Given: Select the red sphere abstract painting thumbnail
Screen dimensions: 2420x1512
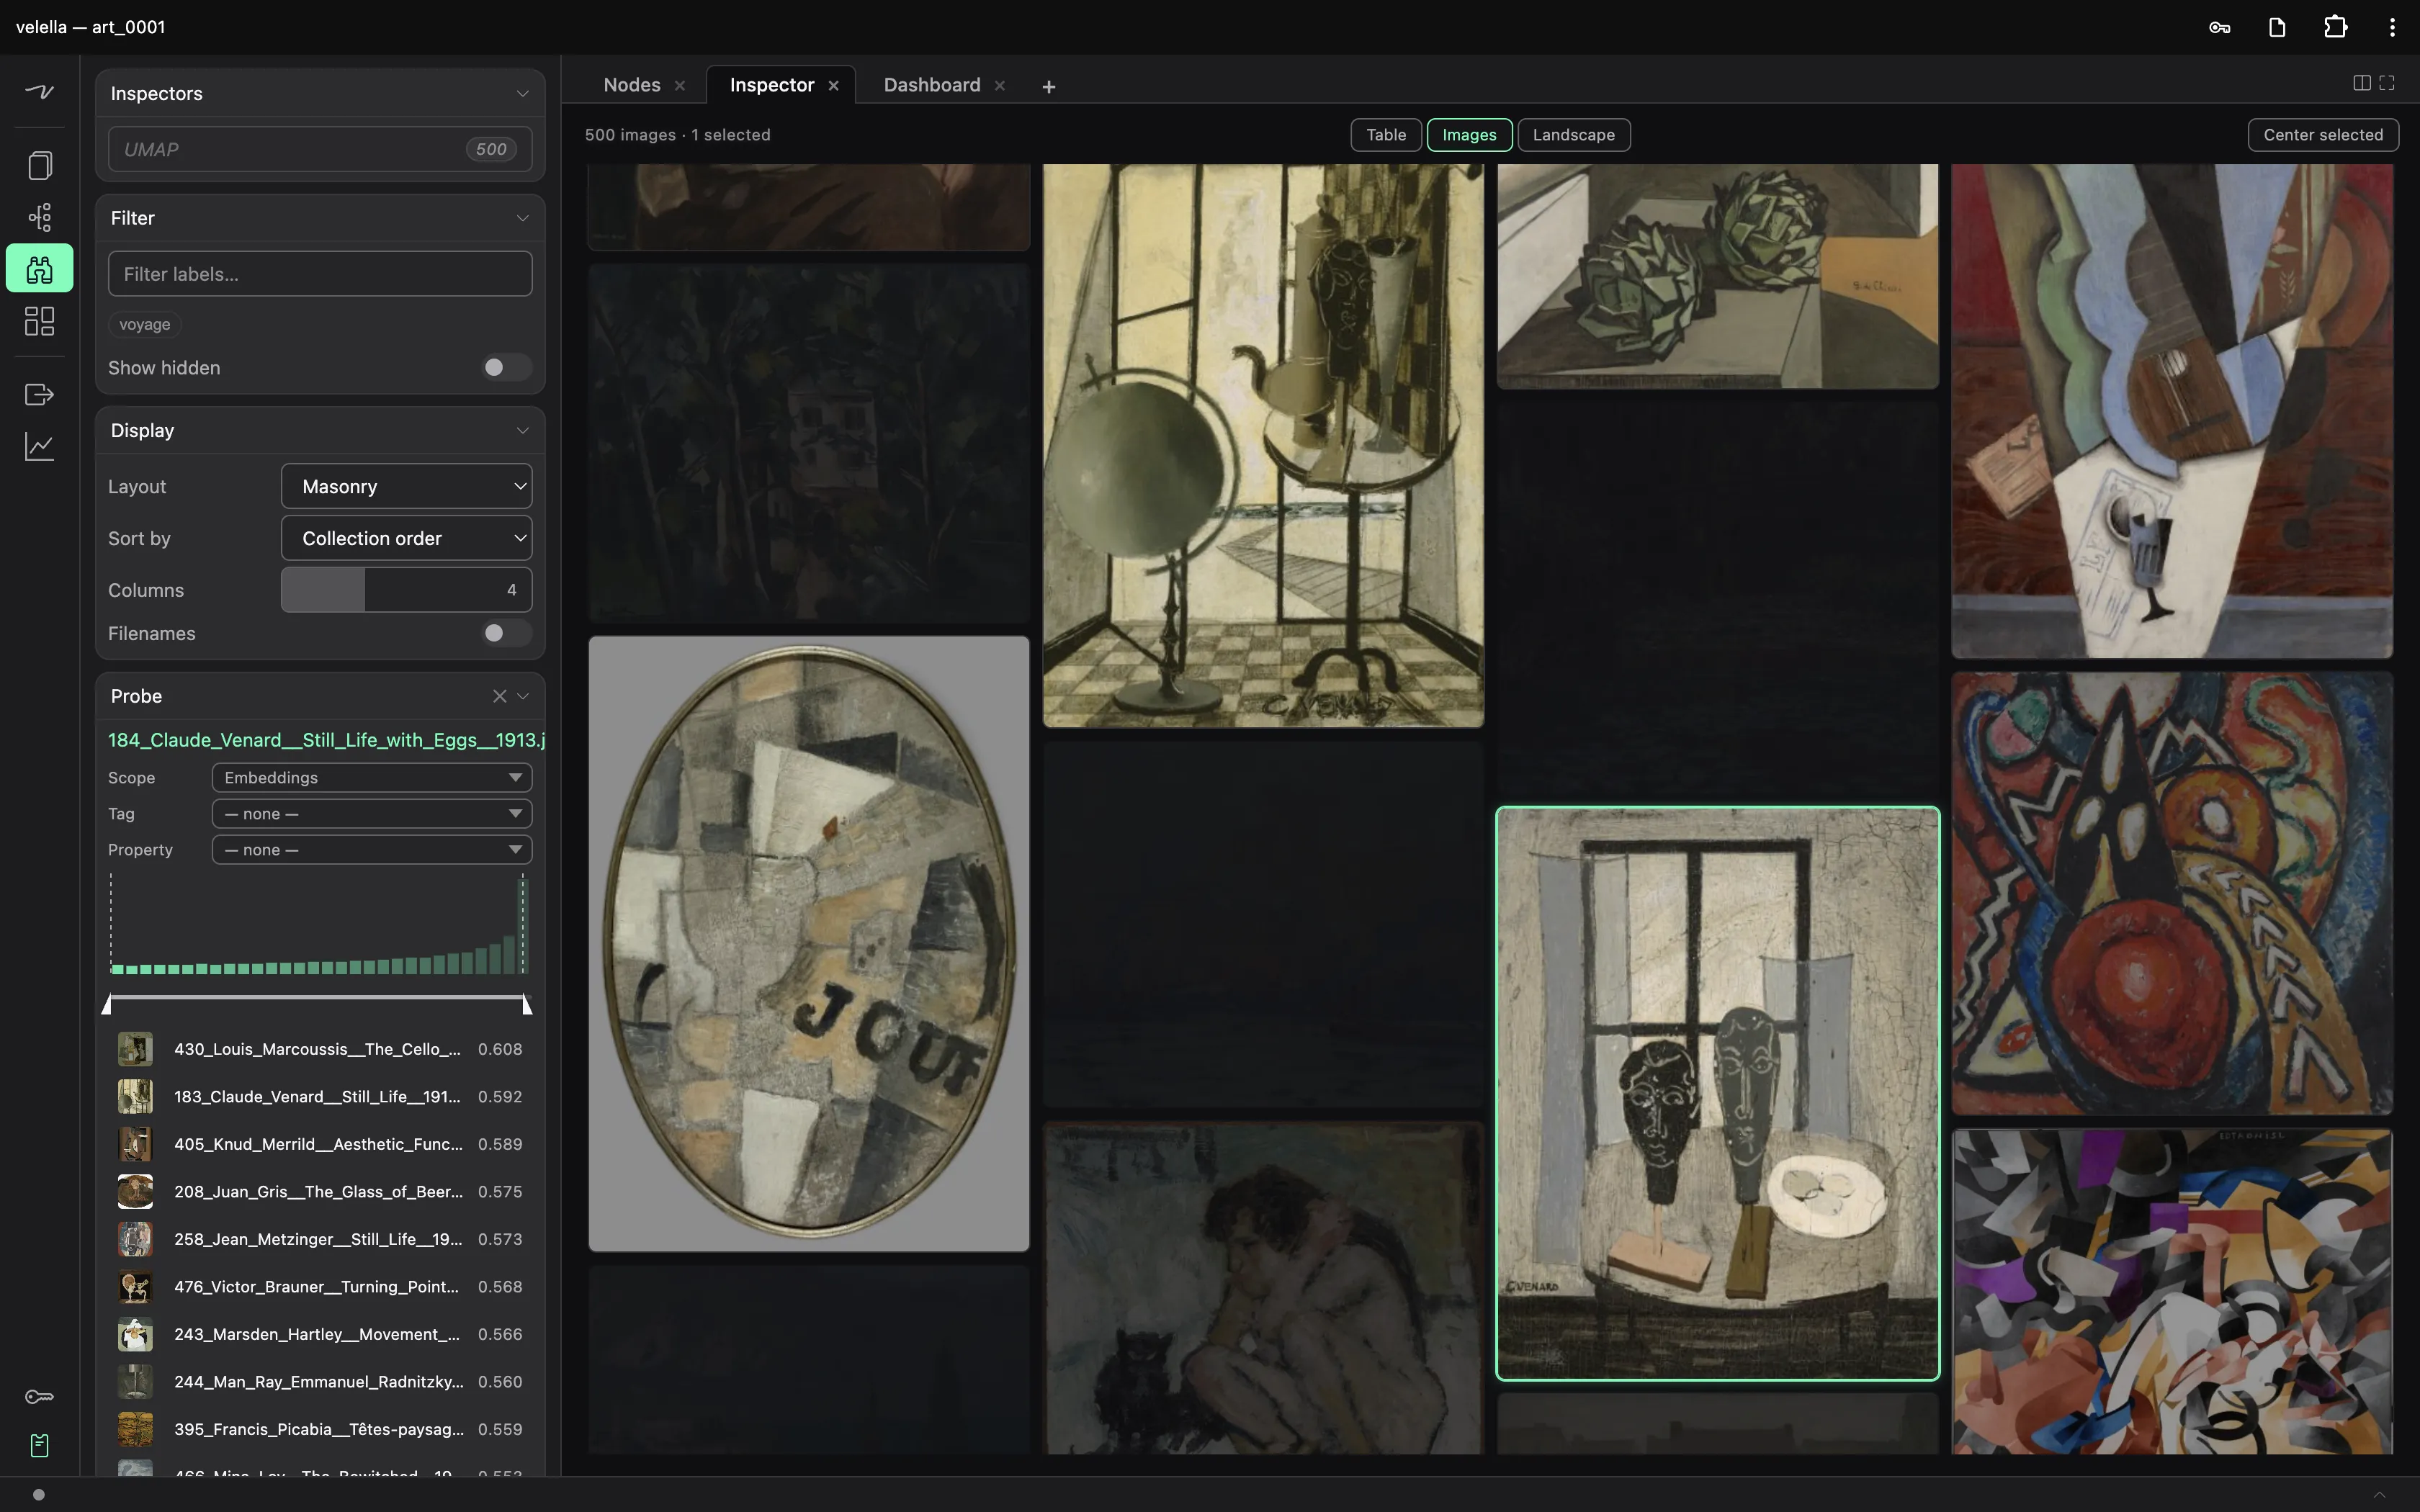Looking at the screenshot, I should pos(2171,893).
